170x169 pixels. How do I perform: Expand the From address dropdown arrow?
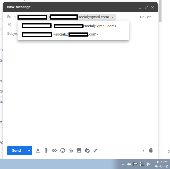(x=113, y=17)
